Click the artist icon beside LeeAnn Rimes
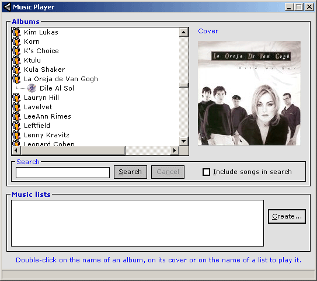The width and height of the screenshot is (317, 281). coord(16,116)
